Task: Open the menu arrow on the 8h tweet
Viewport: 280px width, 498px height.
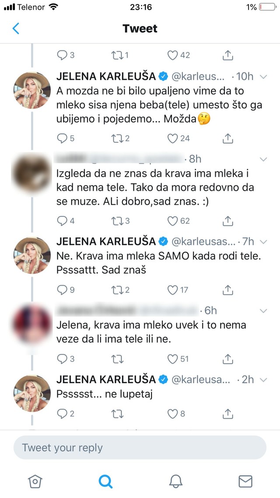Action: (264, 159)
